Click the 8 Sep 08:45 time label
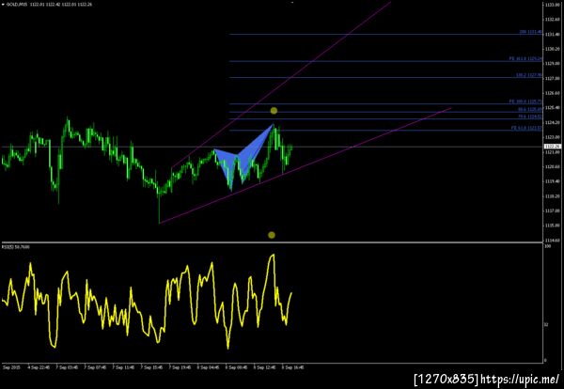This screenshot has width=564, height=389. coord(236,367)
